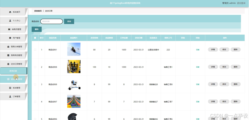Screen dimensions: 249x120
Task: Click the 退出登录 logout link
Action: [x=241, y=3]
